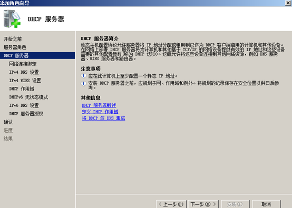Select IPv6 DNS 设置 in sidebar
This screenshot has width=292, height=208.
(24, 105)
